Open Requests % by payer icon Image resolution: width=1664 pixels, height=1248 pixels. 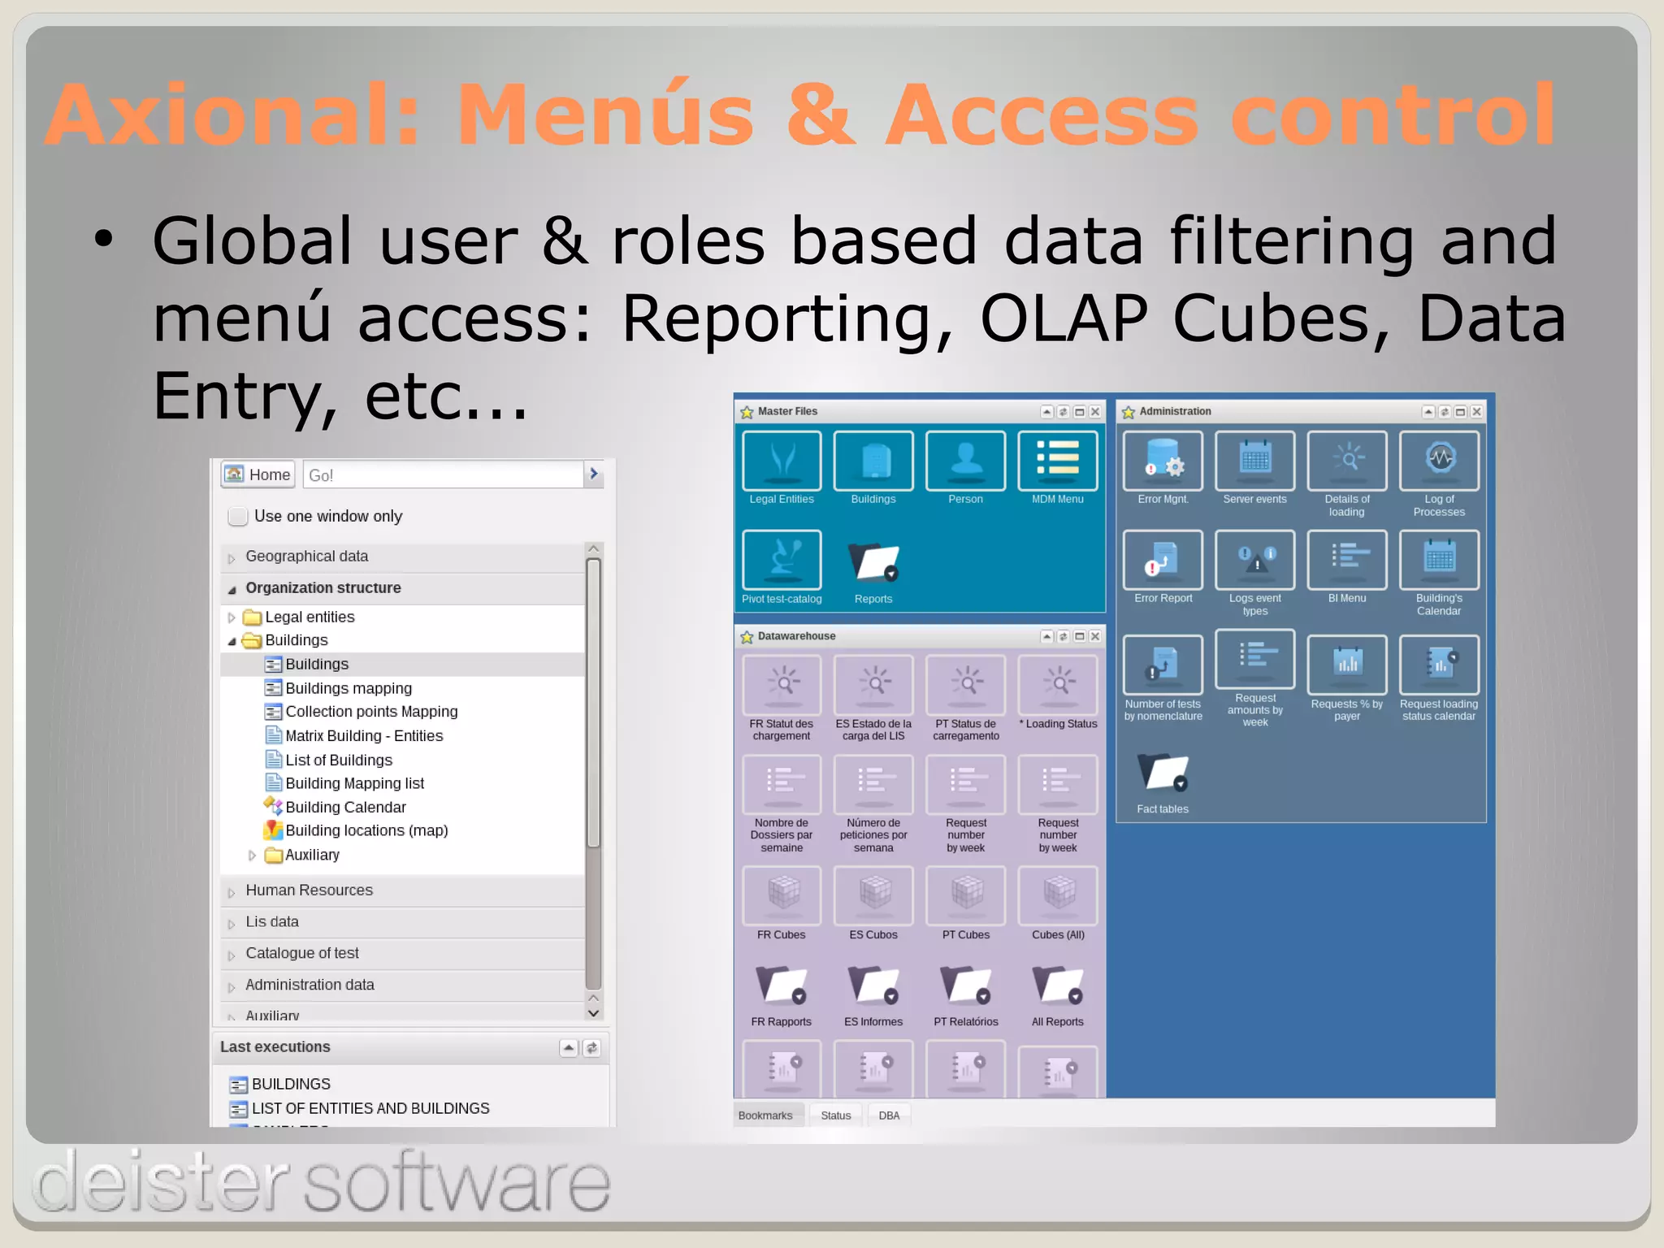[x=1347, y=665]
